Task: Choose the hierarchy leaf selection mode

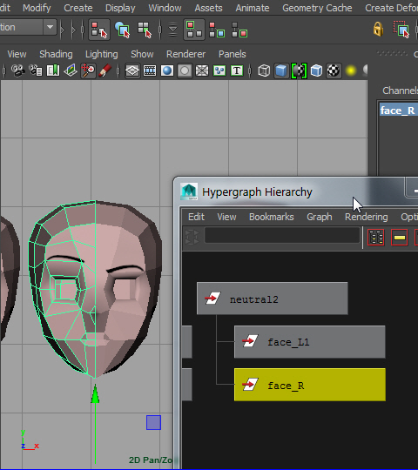Action: click(x=217, y=30)
